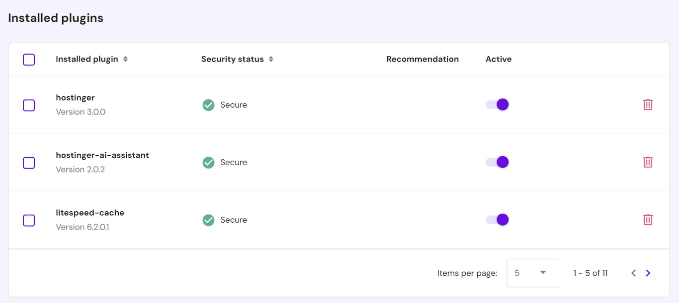The height and width of the screenshot is (303, 679).
Task: Click the Secure checkmark for hostinger-ai-assistant
Action: point(208,162)
